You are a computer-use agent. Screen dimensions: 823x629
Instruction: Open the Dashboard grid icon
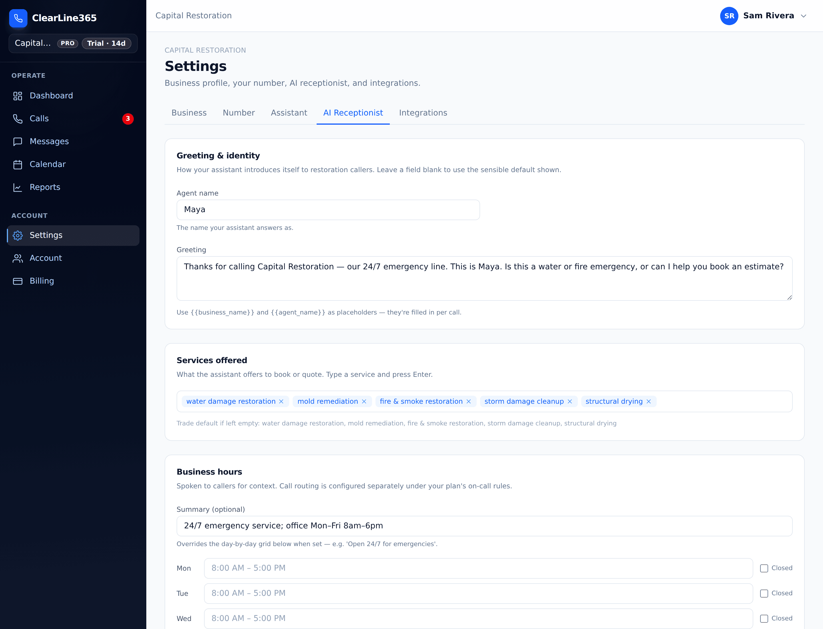click(x=18, y=96)
